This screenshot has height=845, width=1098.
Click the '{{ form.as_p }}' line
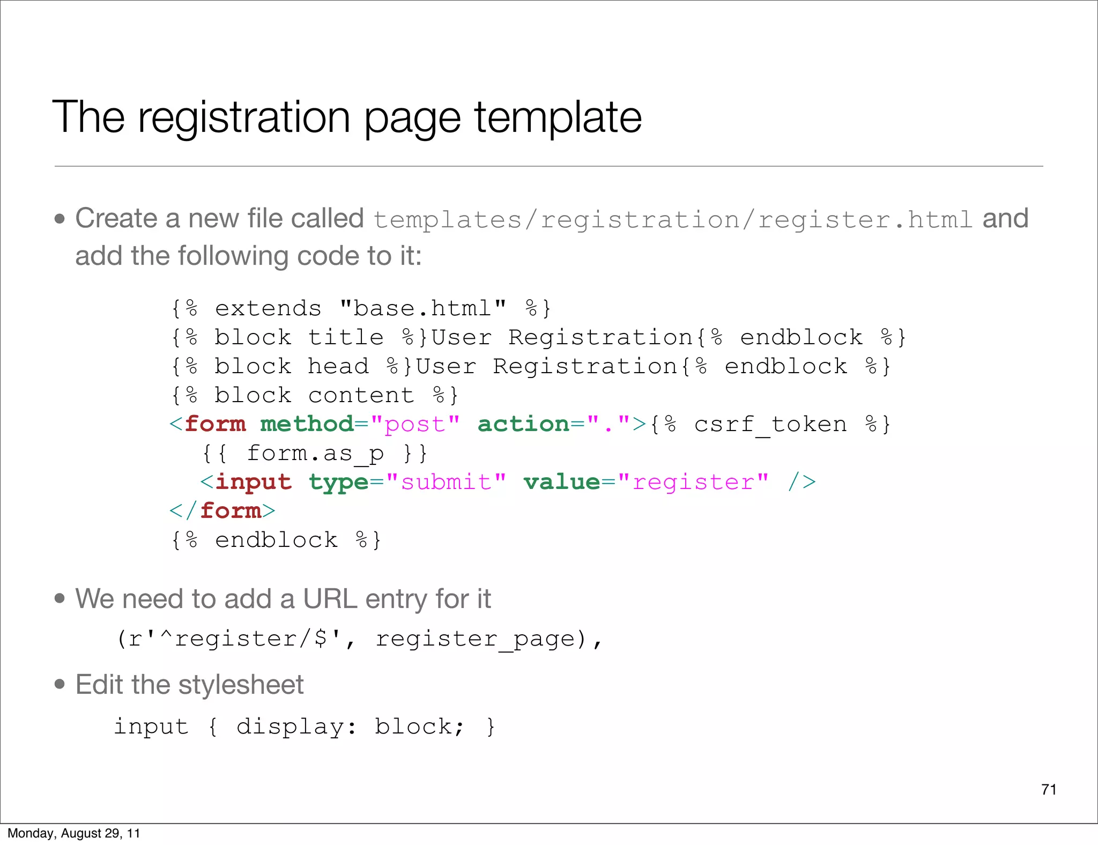point(315,454)
